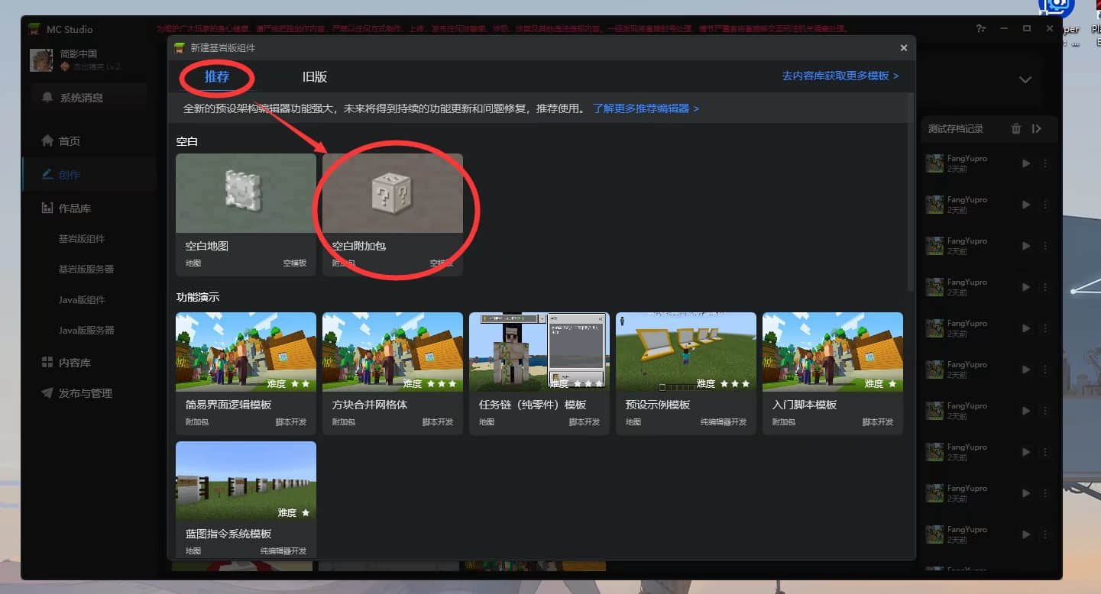This screenshot has width=1101, height=594.
Task: Expand the chevron dropdown above 测试存档记录
Action: tap(1025, 80)
